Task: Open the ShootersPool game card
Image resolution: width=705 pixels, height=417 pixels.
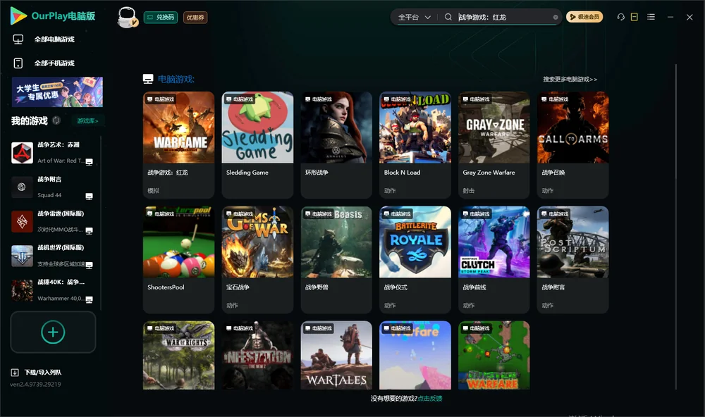Action: pyautogui.click(x=178, y=259)
